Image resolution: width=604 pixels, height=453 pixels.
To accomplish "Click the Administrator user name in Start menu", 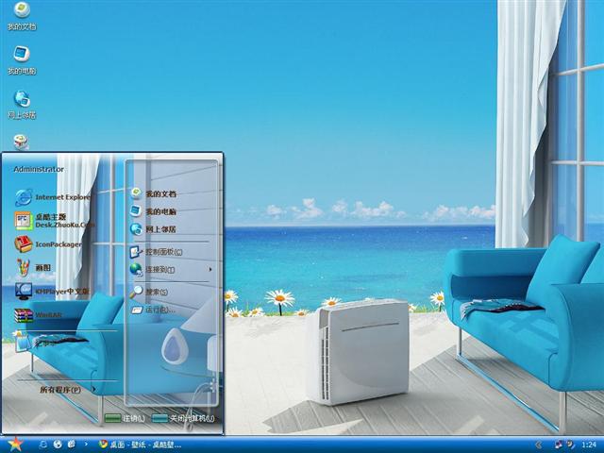I will pos(39,169).
